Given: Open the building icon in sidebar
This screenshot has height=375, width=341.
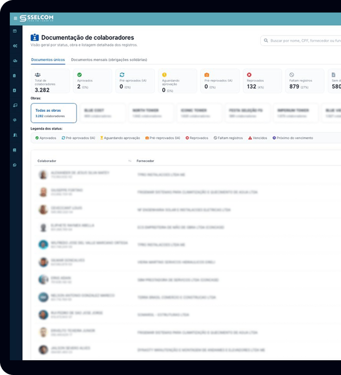Looking at the screenshot, I should 15,135.
